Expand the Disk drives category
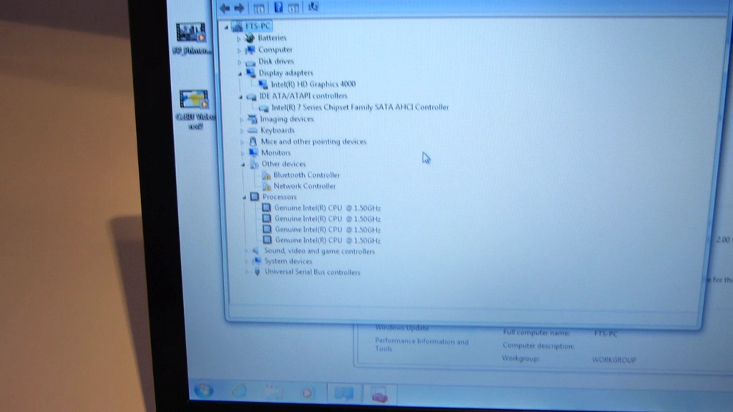The width and height of the screenshot is (733, 412). (240, 62)
